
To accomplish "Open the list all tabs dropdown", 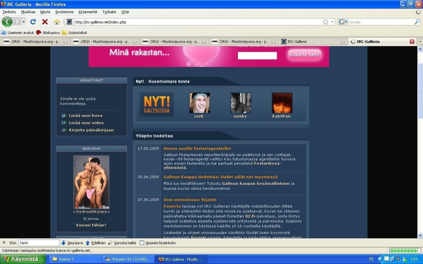I will pyautogui.click(x=420, y=42).
